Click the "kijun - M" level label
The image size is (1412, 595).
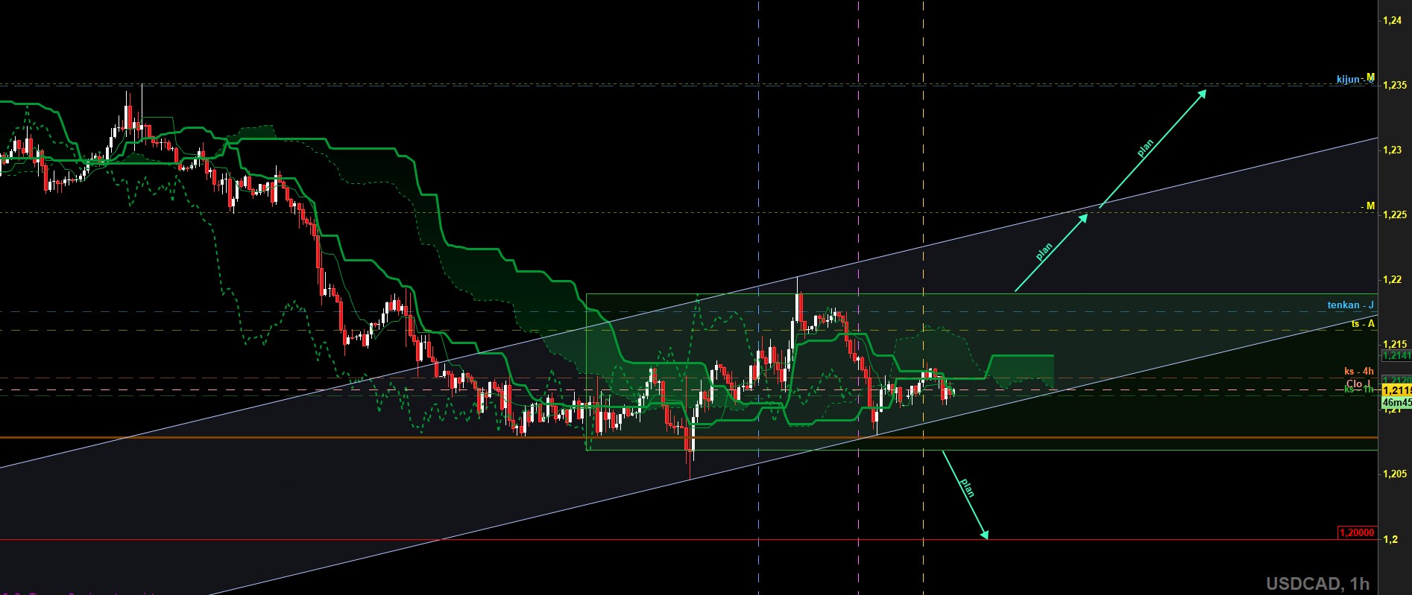point(1355,79)
